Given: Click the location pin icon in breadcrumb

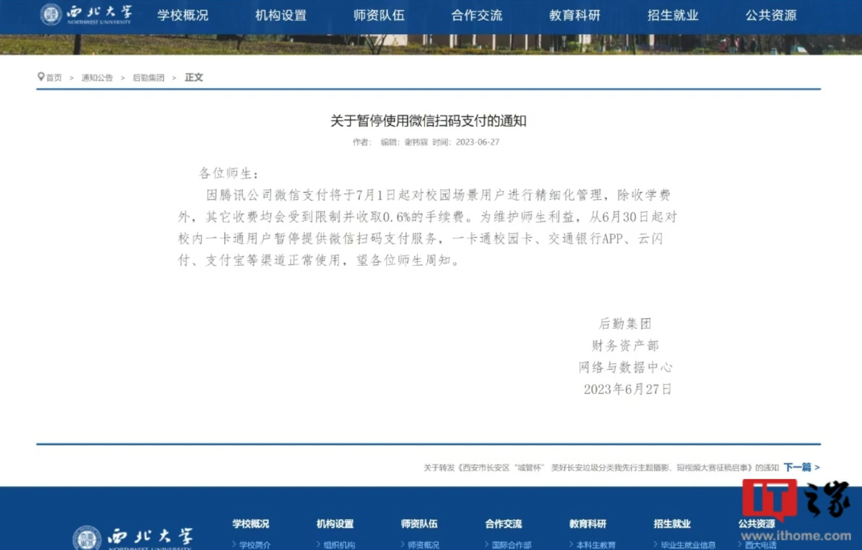Looking at the screenshot, I should click(x=41, y=77).
